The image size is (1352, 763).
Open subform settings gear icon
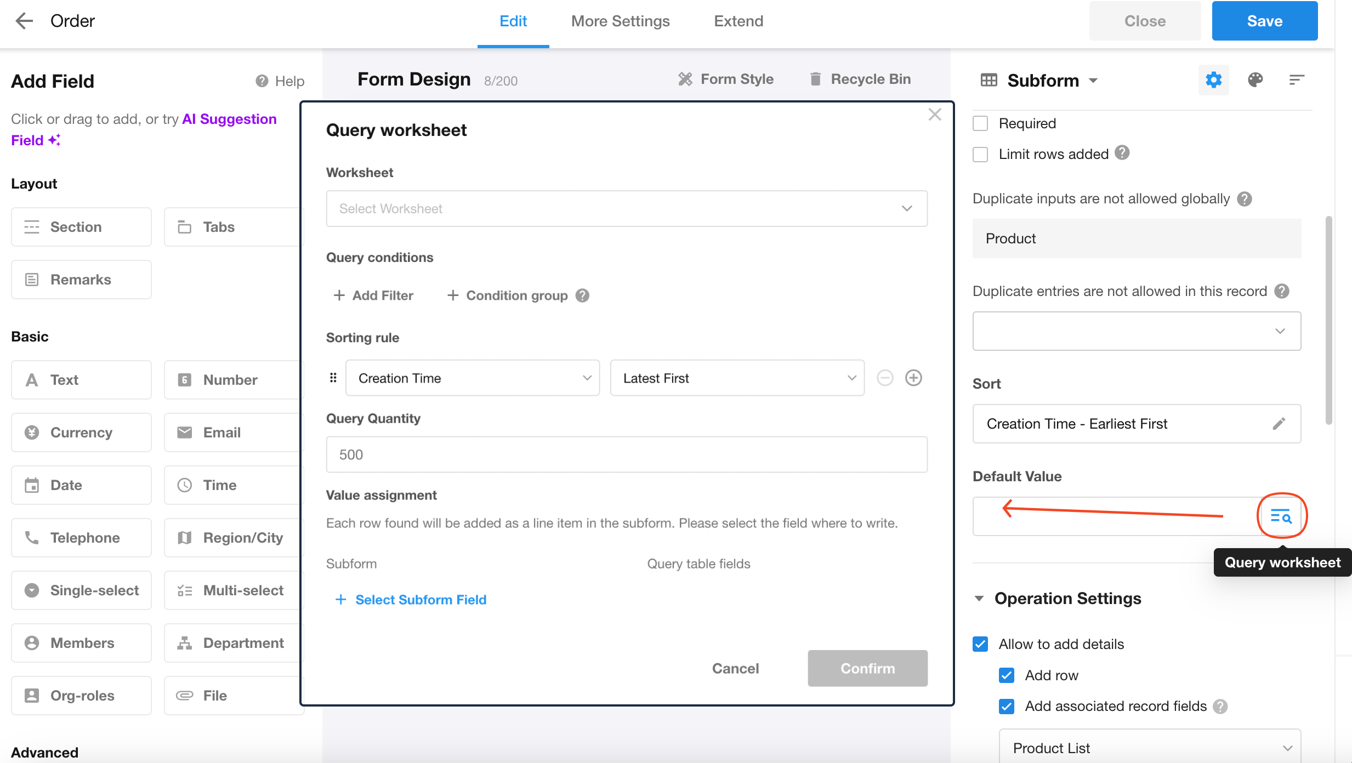coord(1213,80)
